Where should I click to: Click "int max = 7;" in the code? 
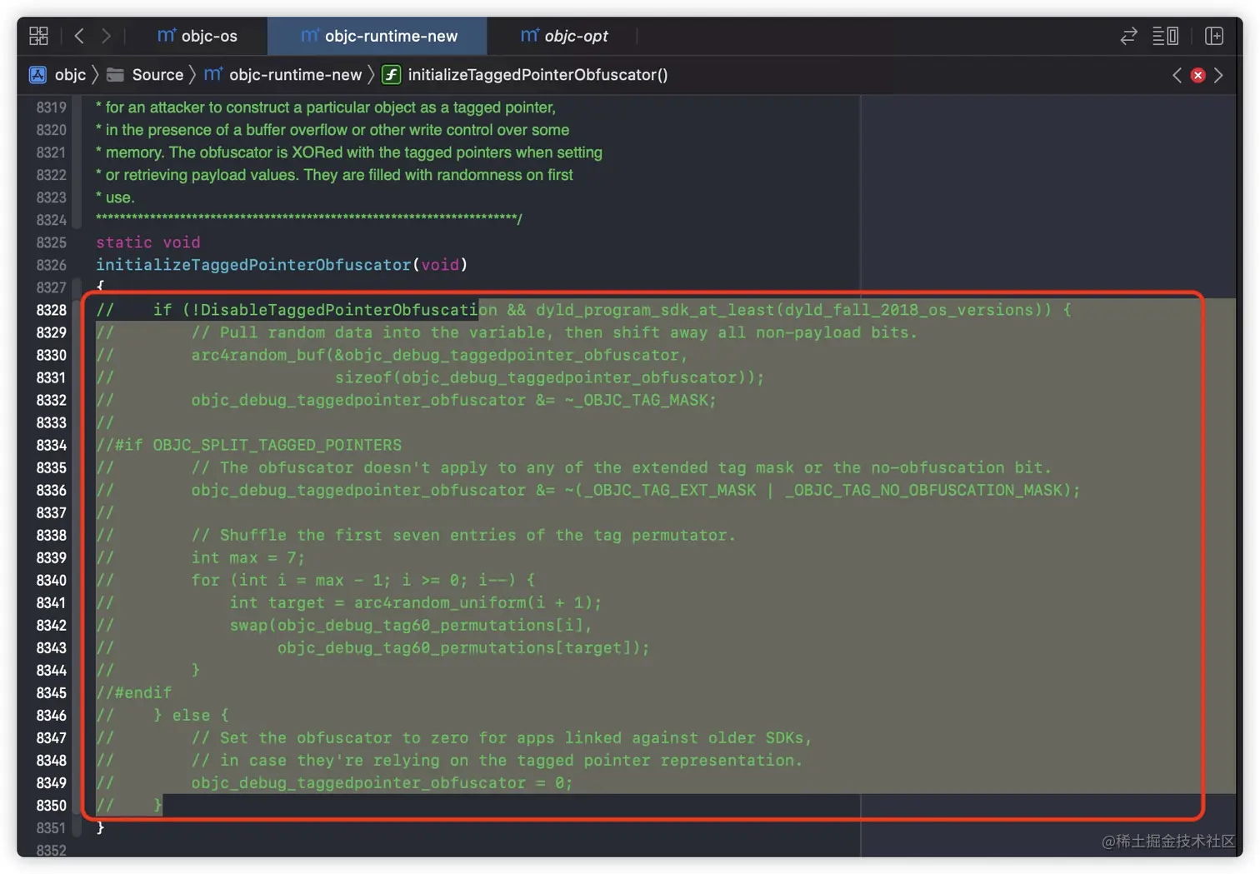pos(248,557)
